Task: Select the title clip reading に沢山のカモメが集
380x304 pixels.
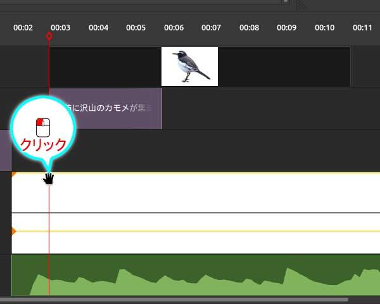Action: pos(106,108)
